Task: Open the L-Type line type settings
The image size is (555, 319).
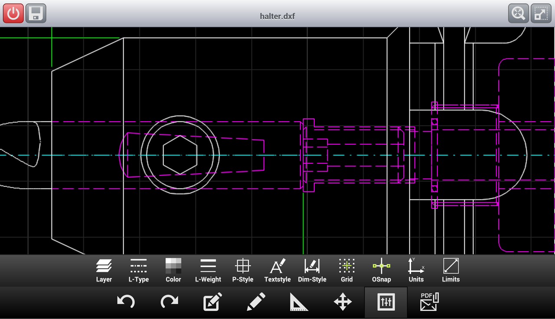Action: [139, 270]
